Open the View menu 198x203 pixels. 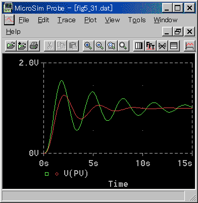pyautogui.click(x=112, y=20)
